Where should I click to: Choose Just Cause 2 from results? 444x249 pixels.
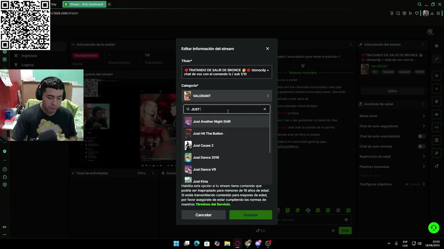[x=227, y=146]
